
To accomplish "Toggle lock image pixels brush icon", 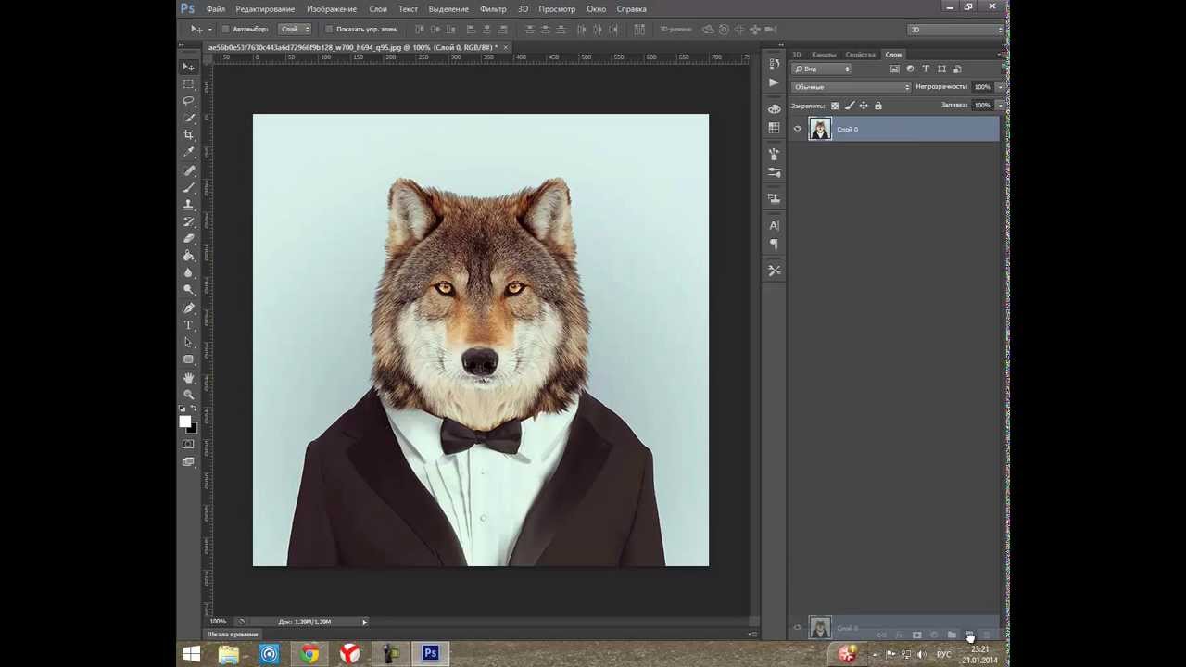I will pyautogui.click(x=849, y=106).
